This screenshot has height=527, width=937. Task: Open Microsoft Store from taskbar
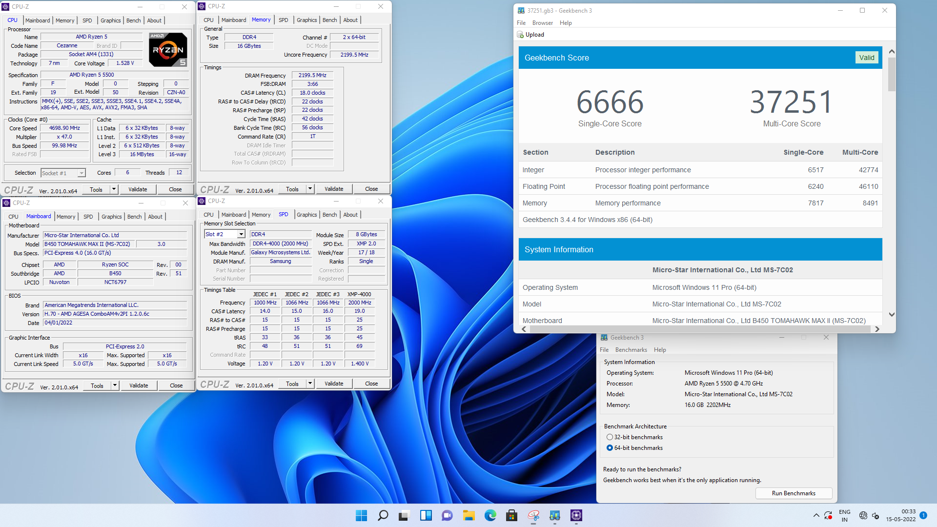tap(511, 515)
